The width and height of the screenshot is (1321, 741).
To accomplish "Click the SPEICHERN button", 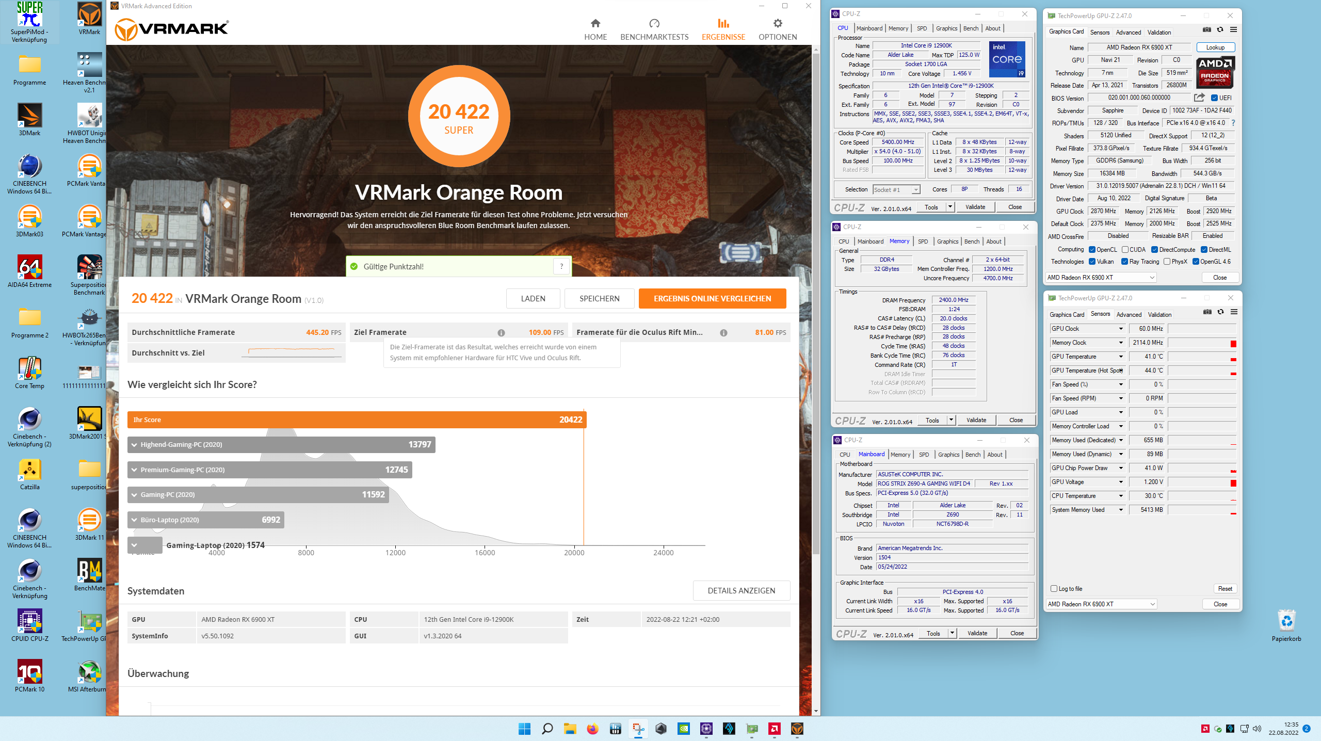I will point(600,299).
